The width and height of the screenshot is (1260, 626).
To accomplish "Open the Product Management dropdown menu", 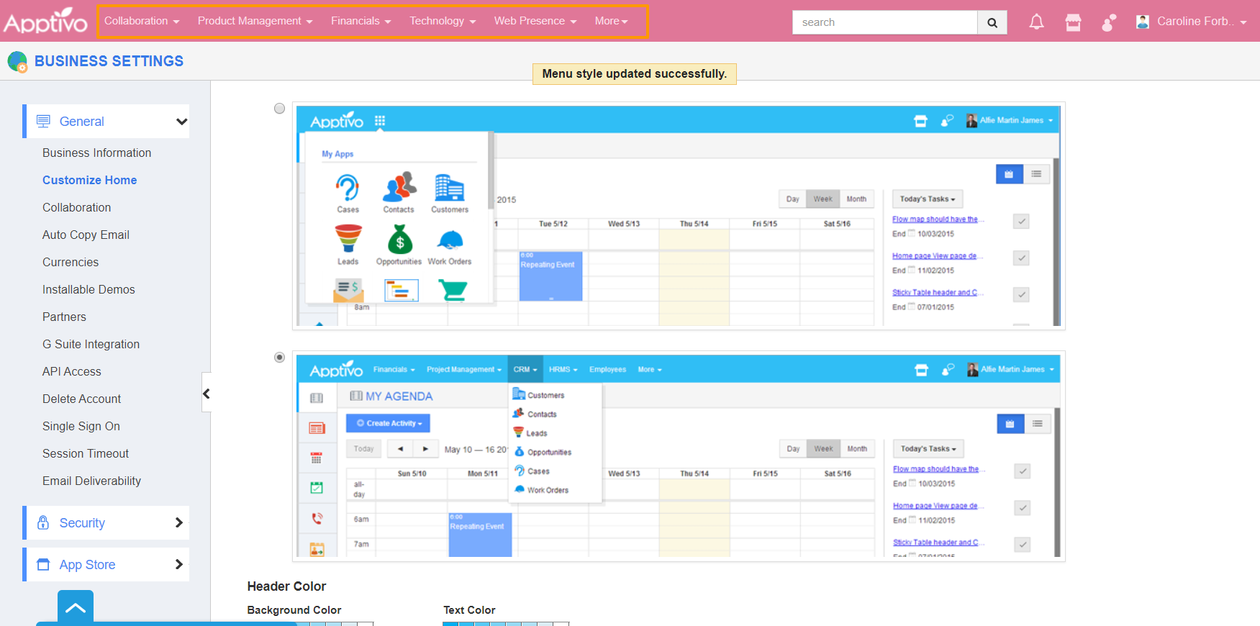I will pyautogui.click(x=255, y=21).
